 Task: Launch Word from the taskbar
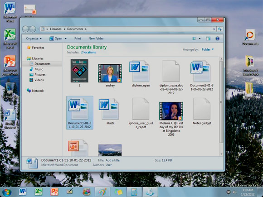tap(23, 192)
